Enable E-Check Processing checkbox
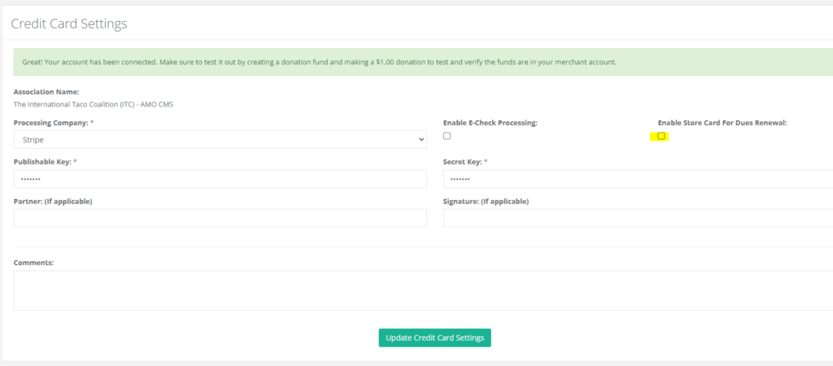Viewport: 833px width, 366px height. pos(447,136)
